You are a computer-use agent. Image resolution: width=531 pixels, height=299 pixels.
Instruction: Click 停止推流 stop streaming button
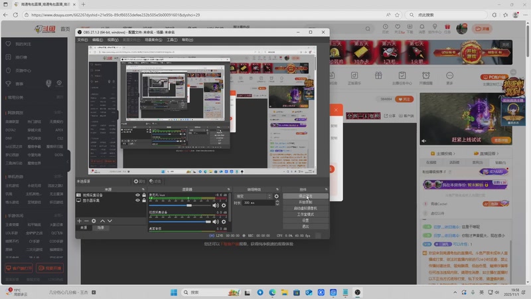click(x=305, y=196)
